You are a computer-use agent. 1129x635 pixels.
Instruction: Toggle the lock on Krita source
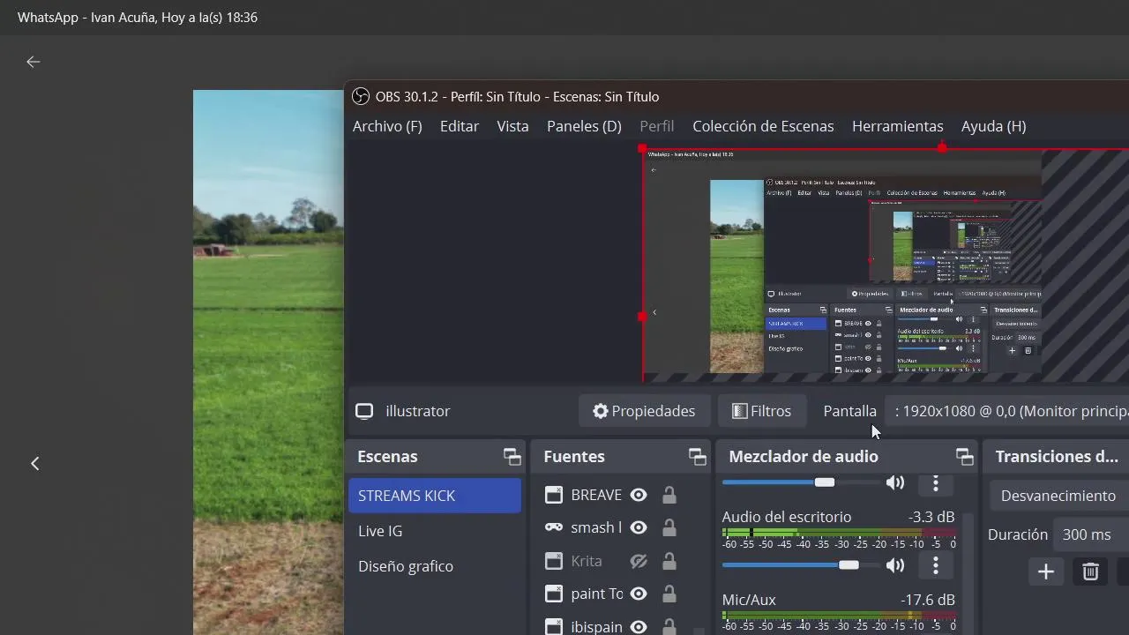669,561
